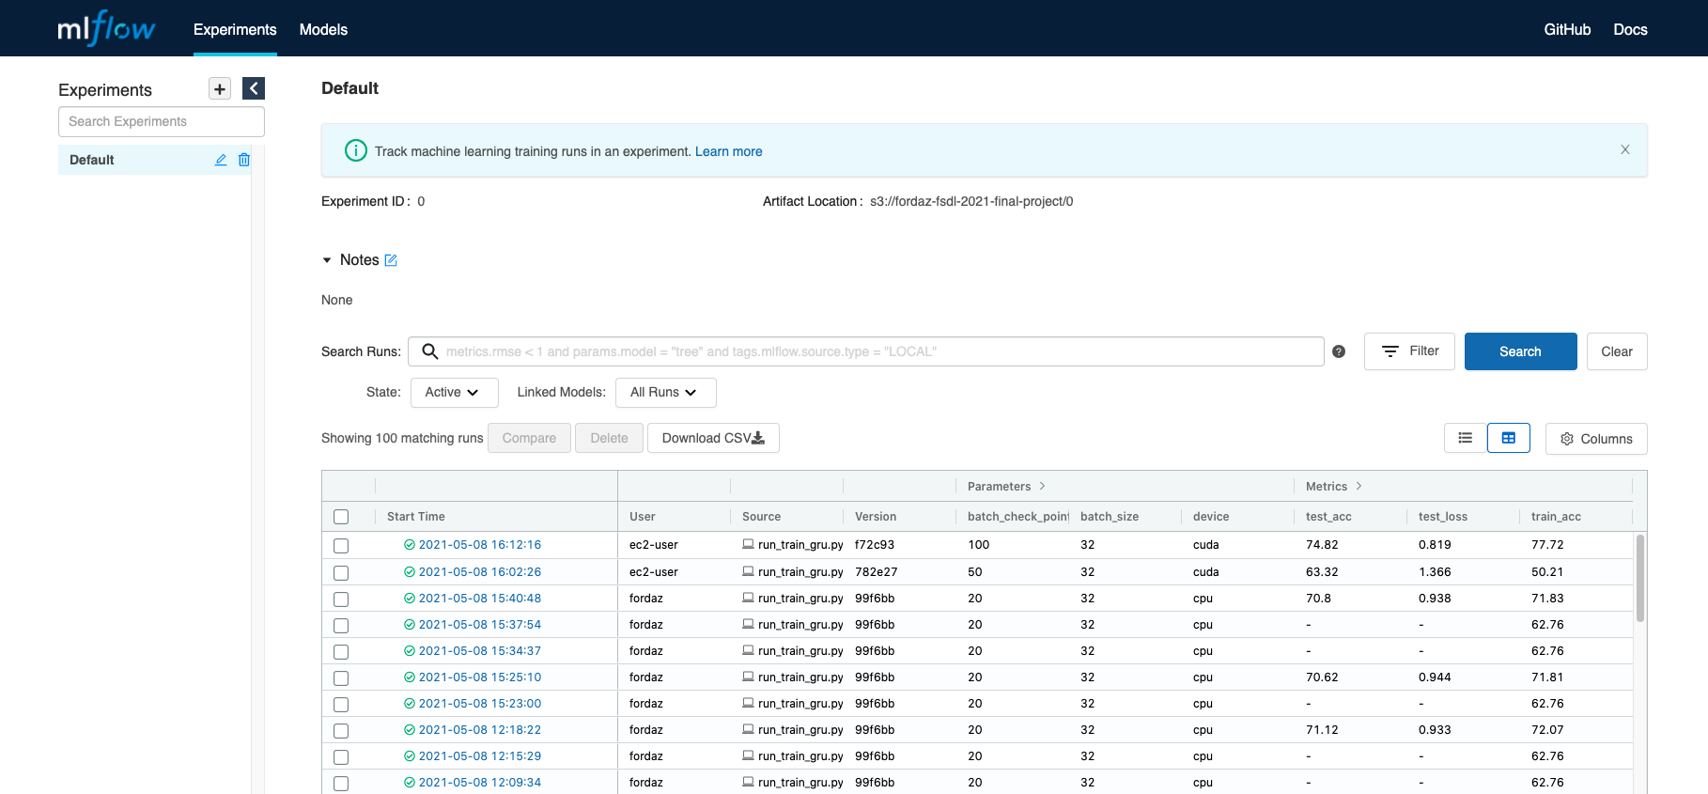Viewport: 1708px width, 794px height.
Task: Open GitHub link in header
Action: pyautogui.click(x=1567, y=29)
